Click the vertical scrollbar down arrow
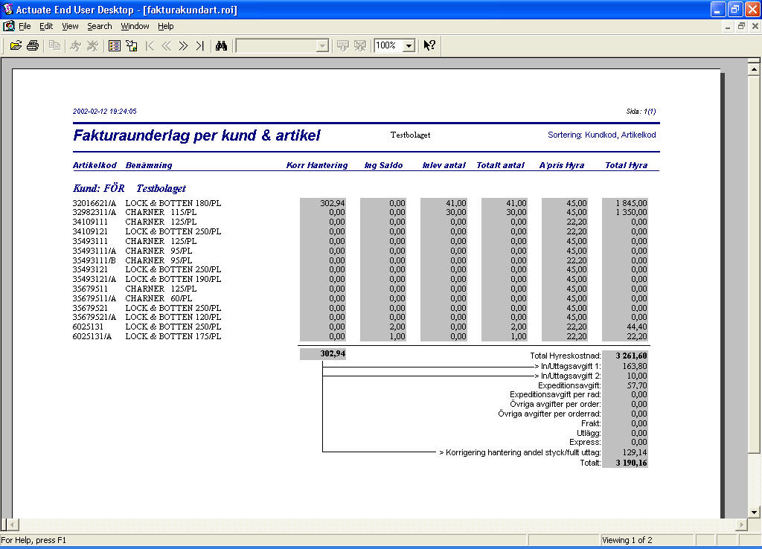 pos(754,512)
